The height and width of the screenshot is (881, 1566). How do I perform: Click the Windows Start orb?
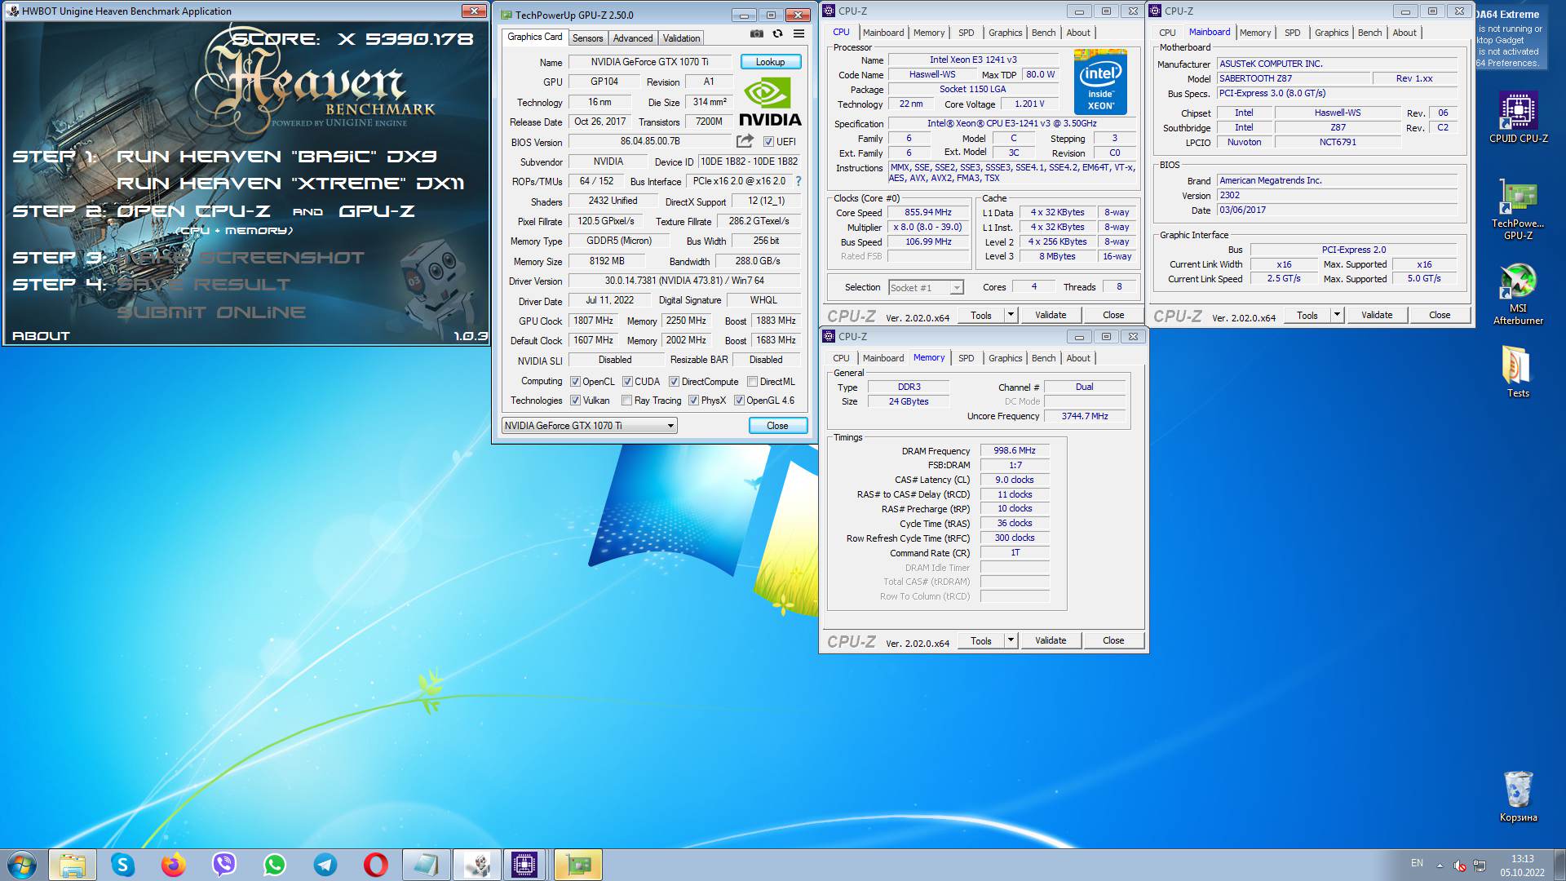click(x=22, y=865)
